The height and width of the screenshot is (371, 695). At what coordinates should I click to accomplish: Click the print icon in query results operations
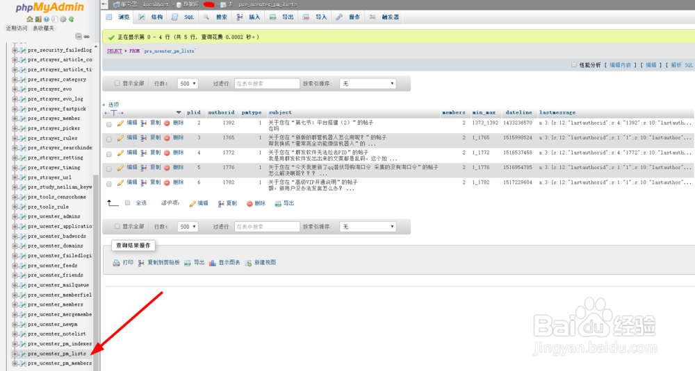[116, 263]
